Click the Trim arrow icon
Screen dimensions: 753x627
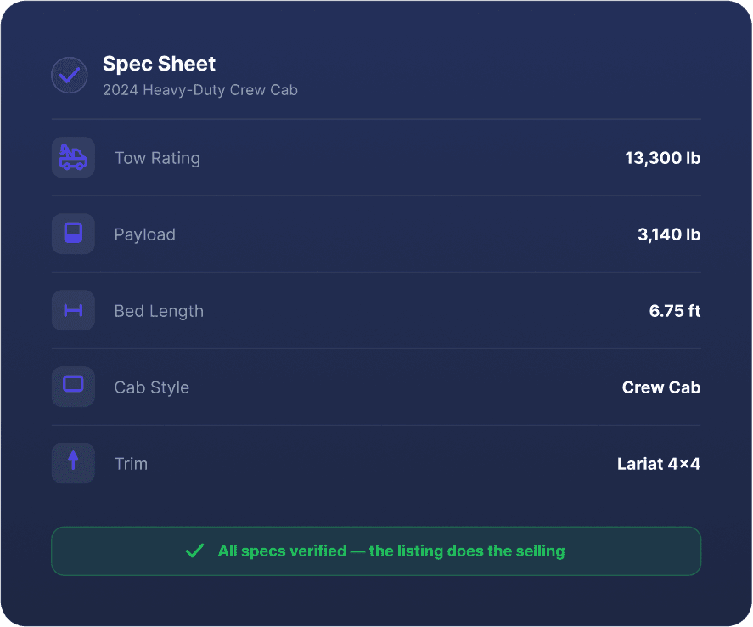click(73, 460)
